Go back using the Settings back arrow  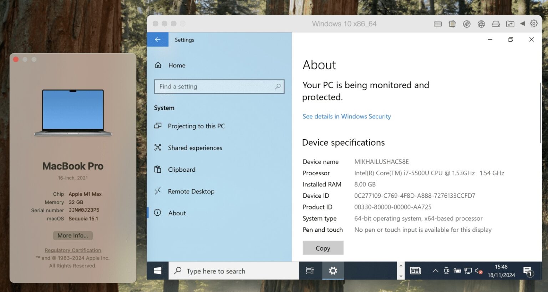(x=158, y=39)
